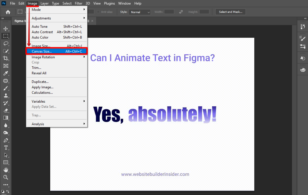
Task: Select the Zoom tool
Action: point(6,177)
